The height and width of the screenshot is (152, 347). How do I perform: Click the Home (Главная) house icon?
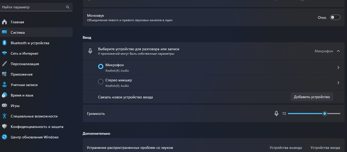[x=4, y=22]
